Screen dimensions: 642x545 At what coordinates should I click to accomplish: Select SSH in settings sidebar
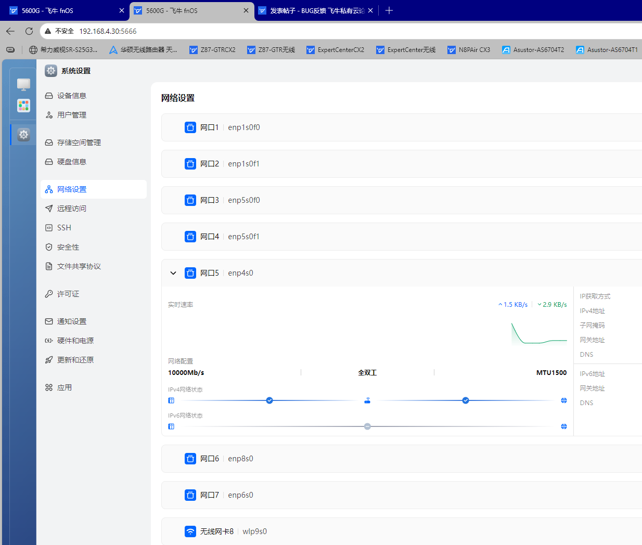(64, 228)
